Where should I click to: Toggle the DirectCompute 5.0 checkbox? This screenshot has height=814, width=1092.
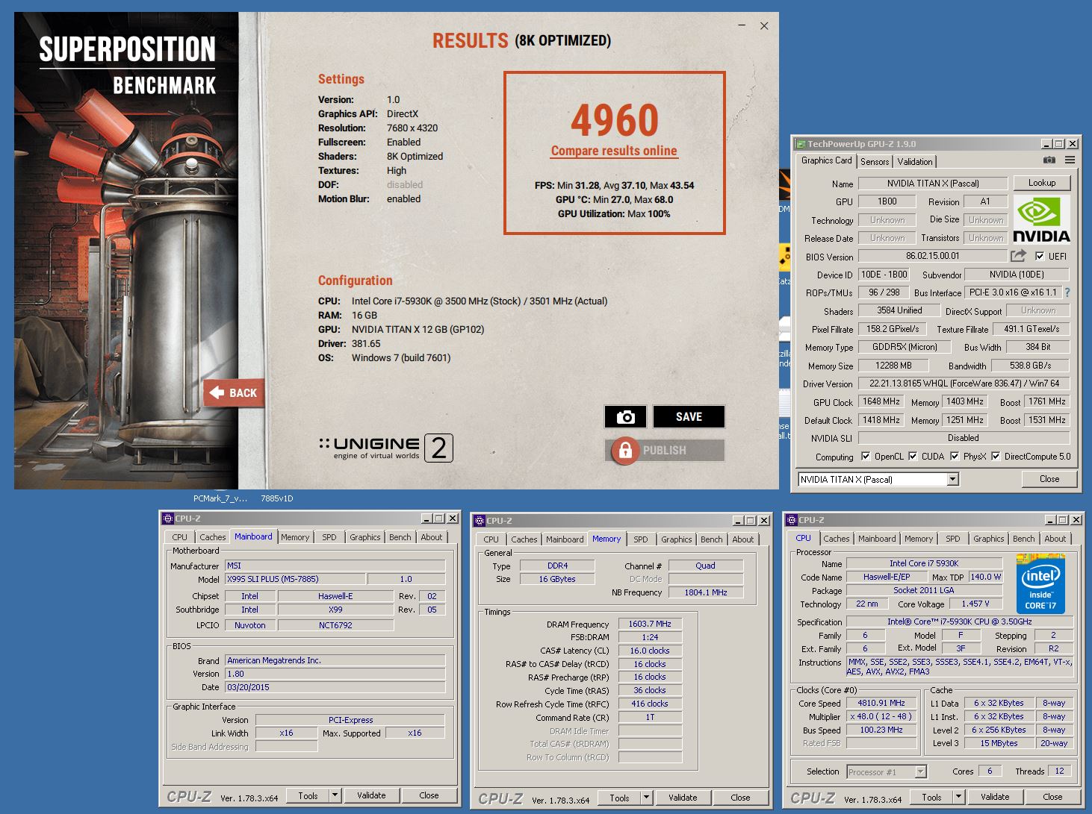coord(996,456)
